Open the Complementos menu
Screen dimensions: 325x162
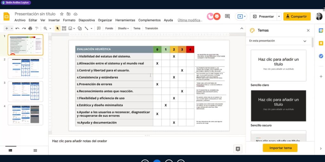(149, 20)
